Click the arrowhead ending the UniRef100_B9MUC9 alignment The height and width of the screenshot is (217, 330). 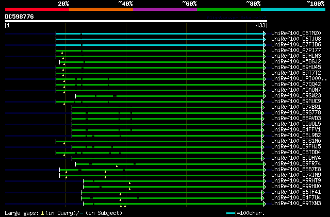coord(263,102)
